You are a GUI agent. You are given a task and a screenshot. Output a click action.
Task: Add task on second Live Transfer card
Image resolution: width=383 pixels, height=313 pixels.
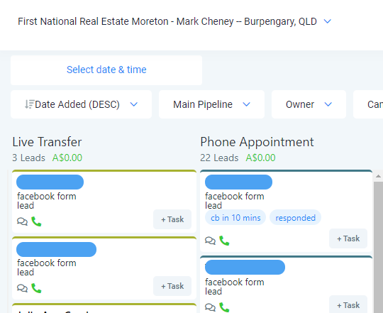172,286
